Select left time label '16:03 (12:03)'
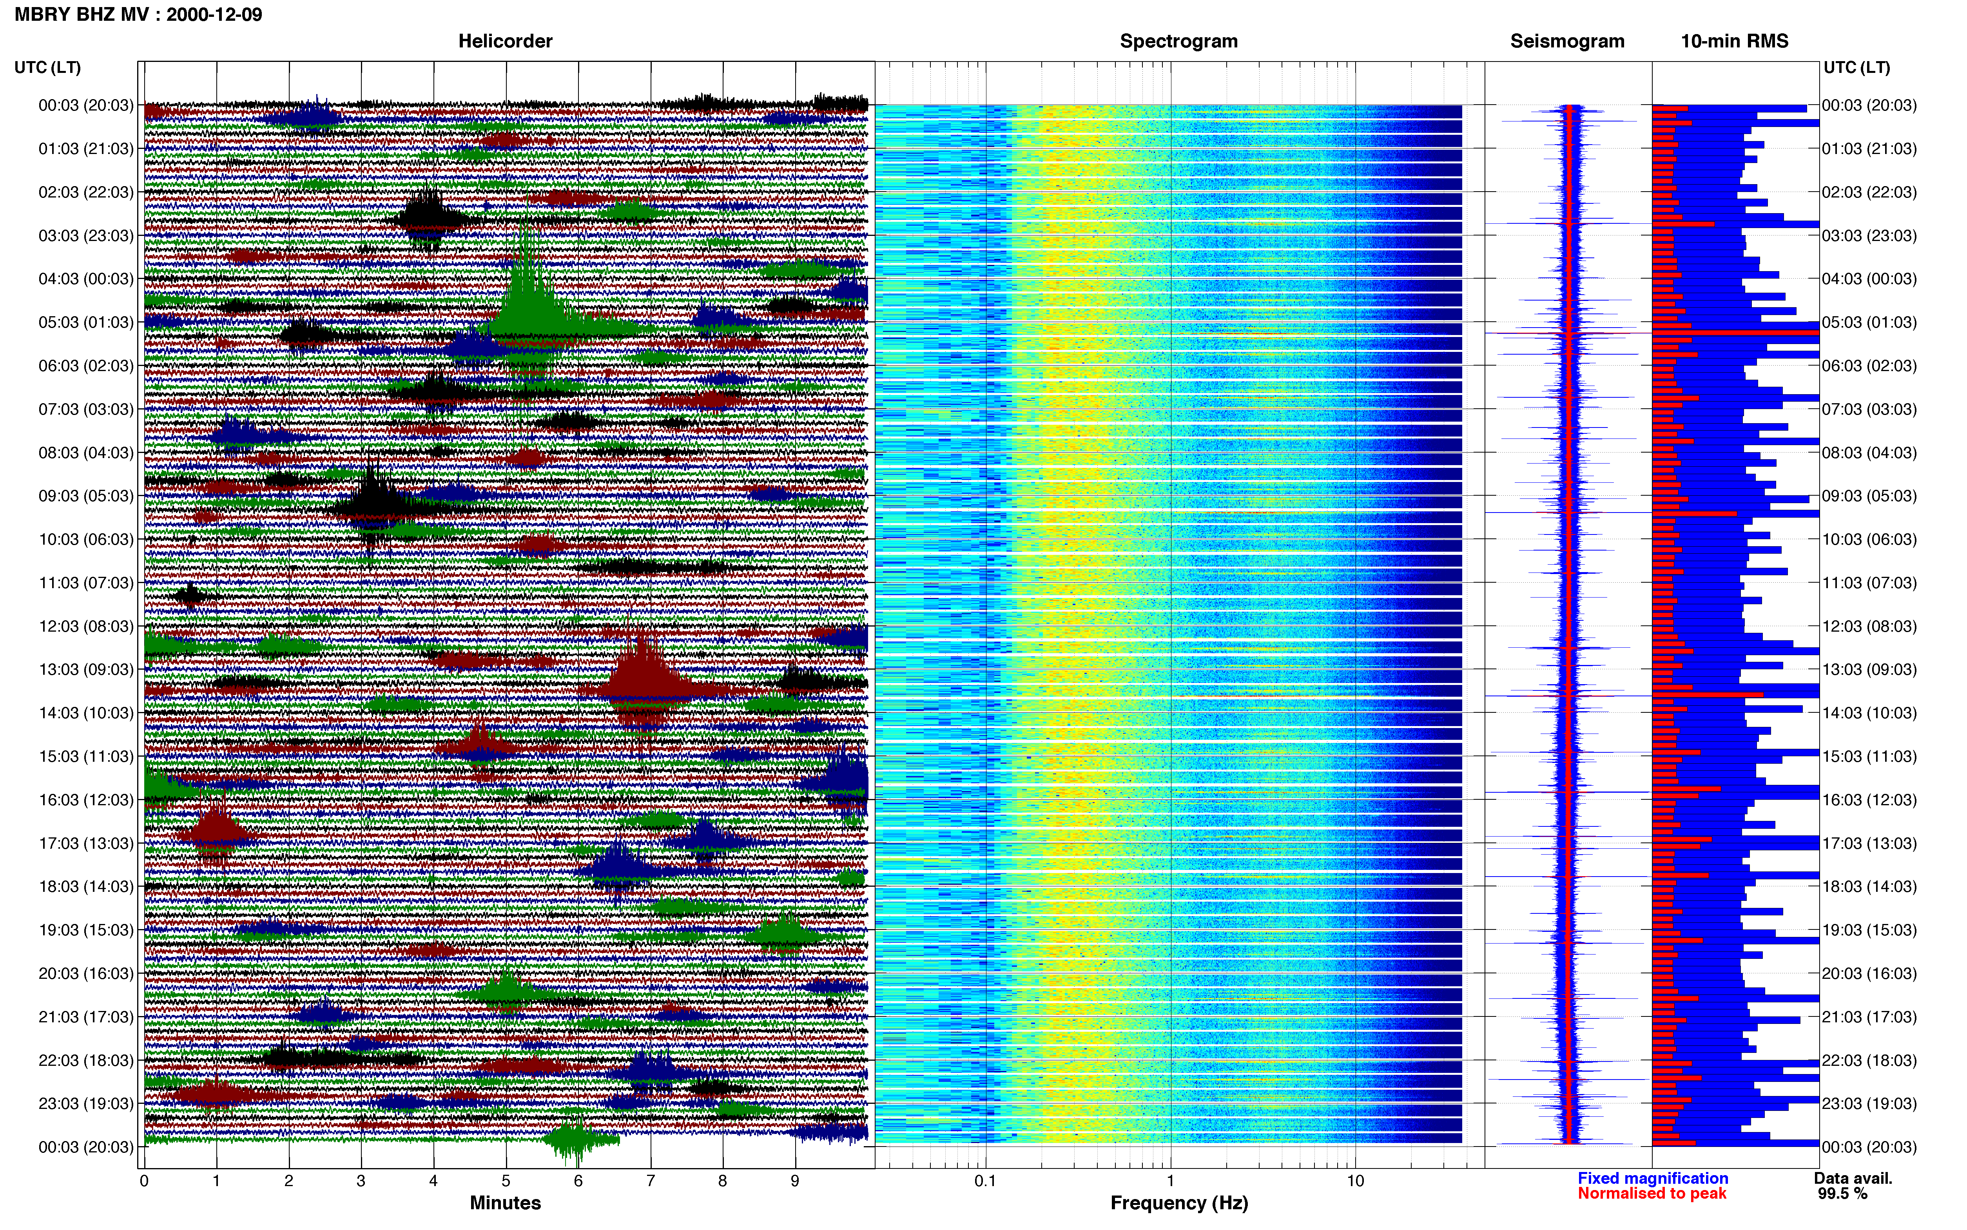Screen dimensions: 1967x1230 [x=85, y=800]
